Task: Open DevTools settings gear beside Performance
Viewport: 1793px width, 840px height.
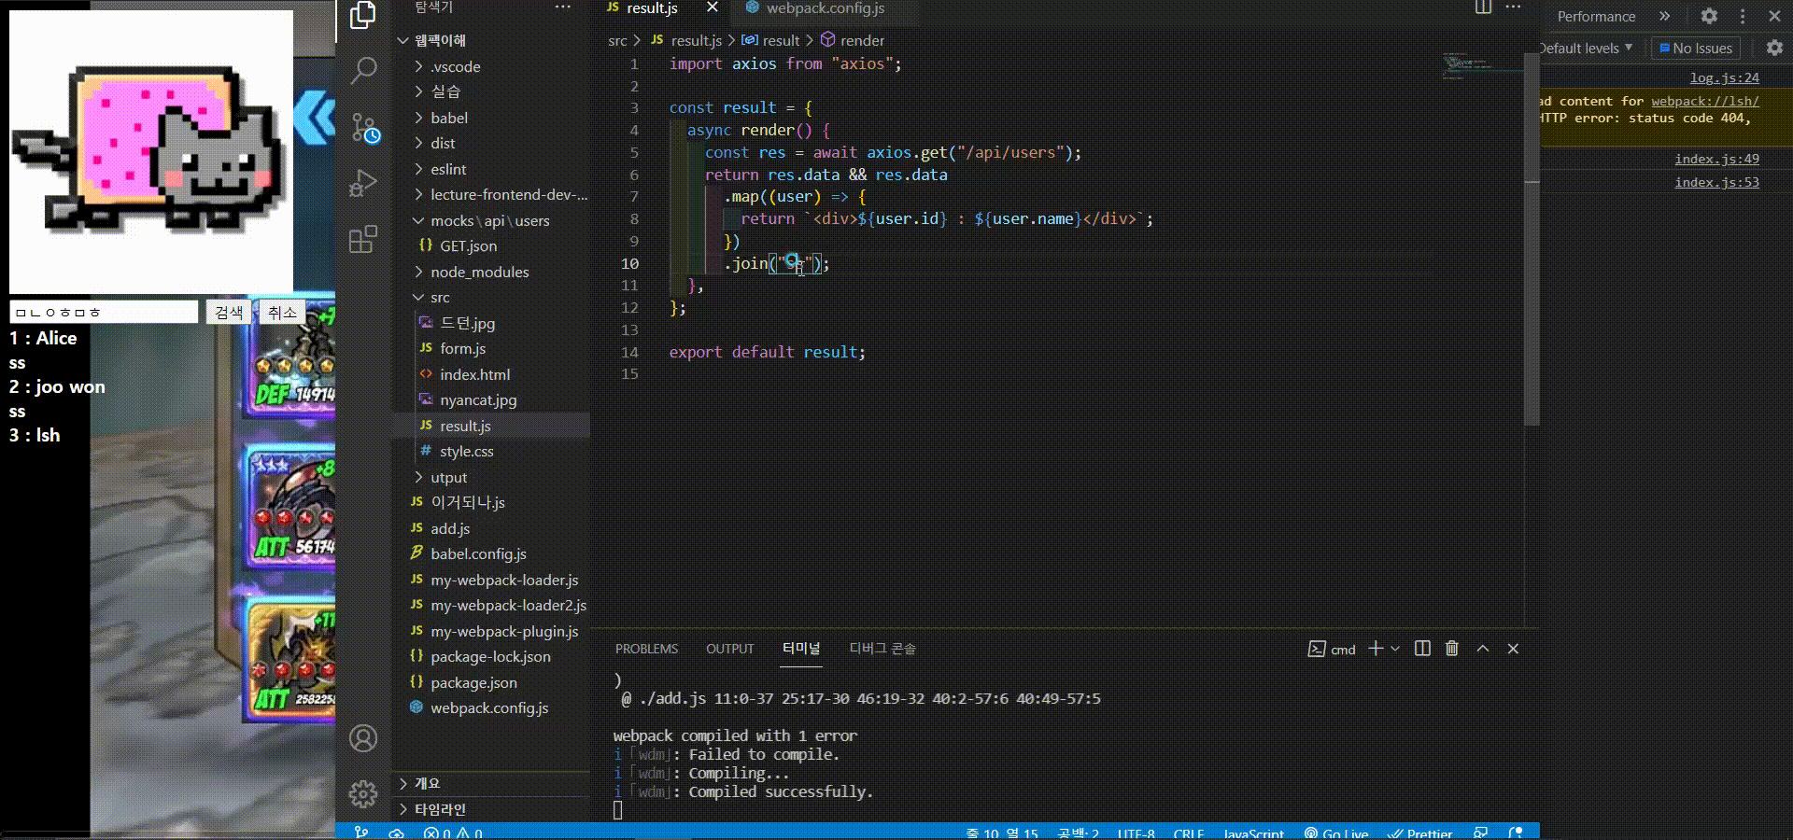Action: click(1709, 16)
